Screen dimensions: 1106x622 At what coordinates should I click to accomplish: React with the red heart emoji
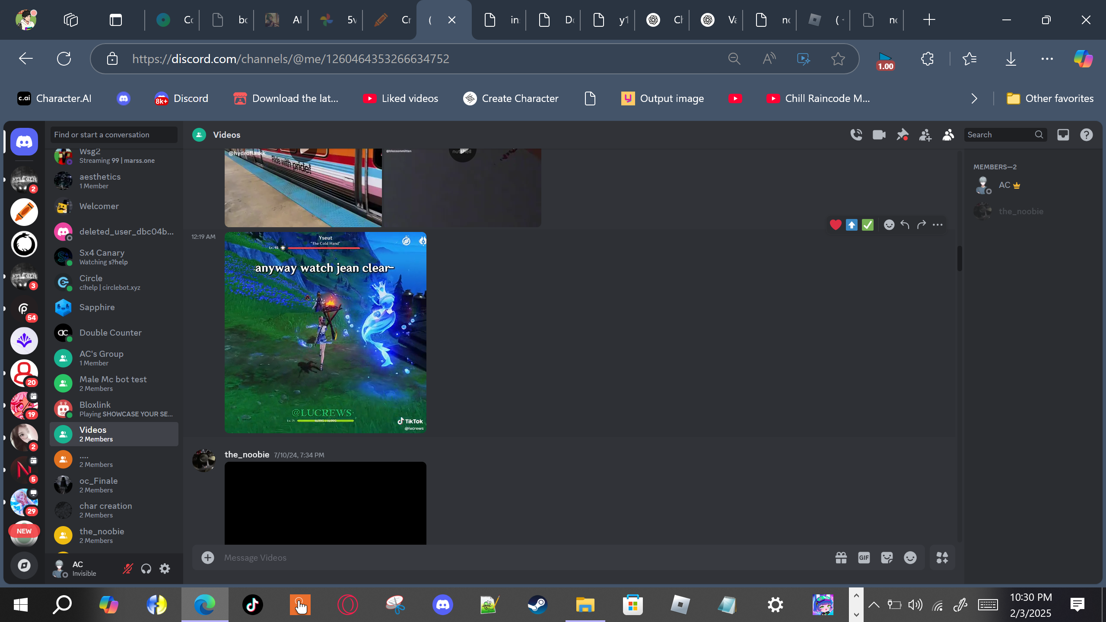(836, 225)
